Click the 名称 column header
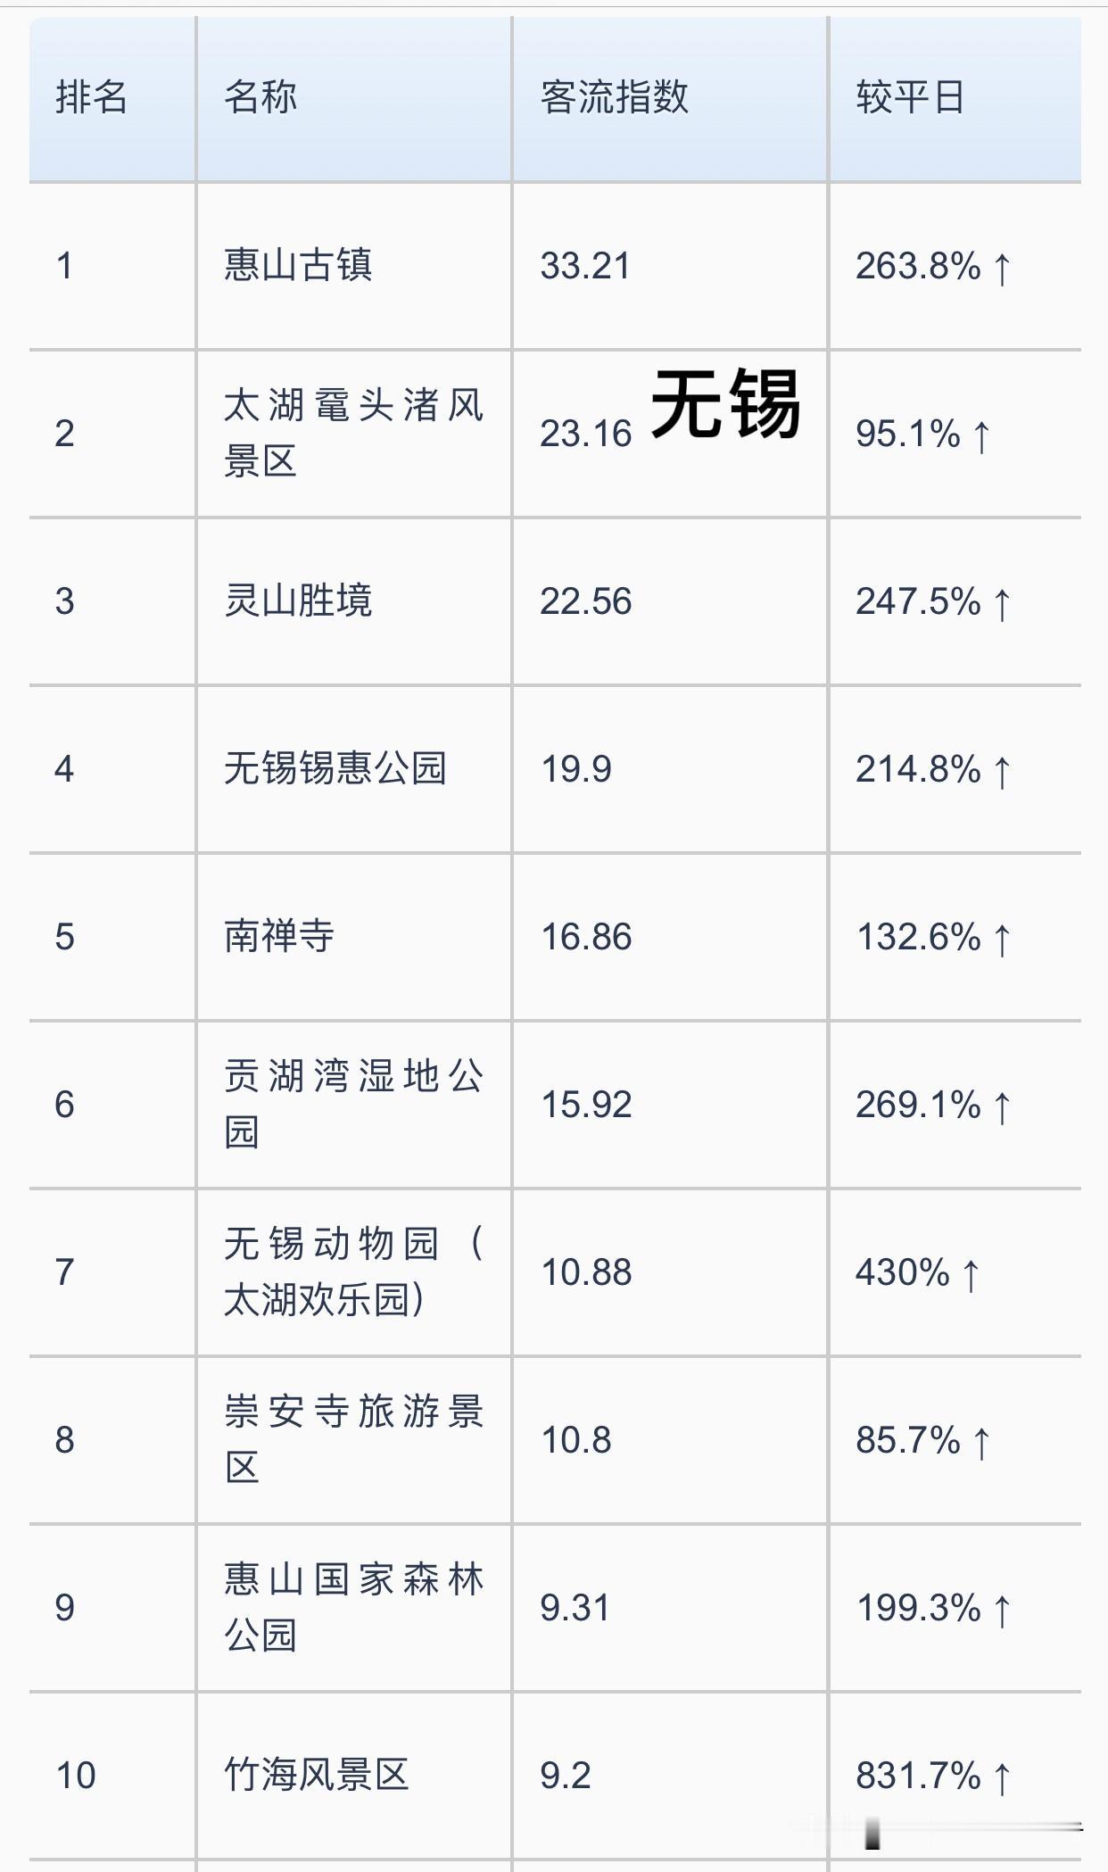This screenshot has width=1108, height=1872. [x=260, y=97]
